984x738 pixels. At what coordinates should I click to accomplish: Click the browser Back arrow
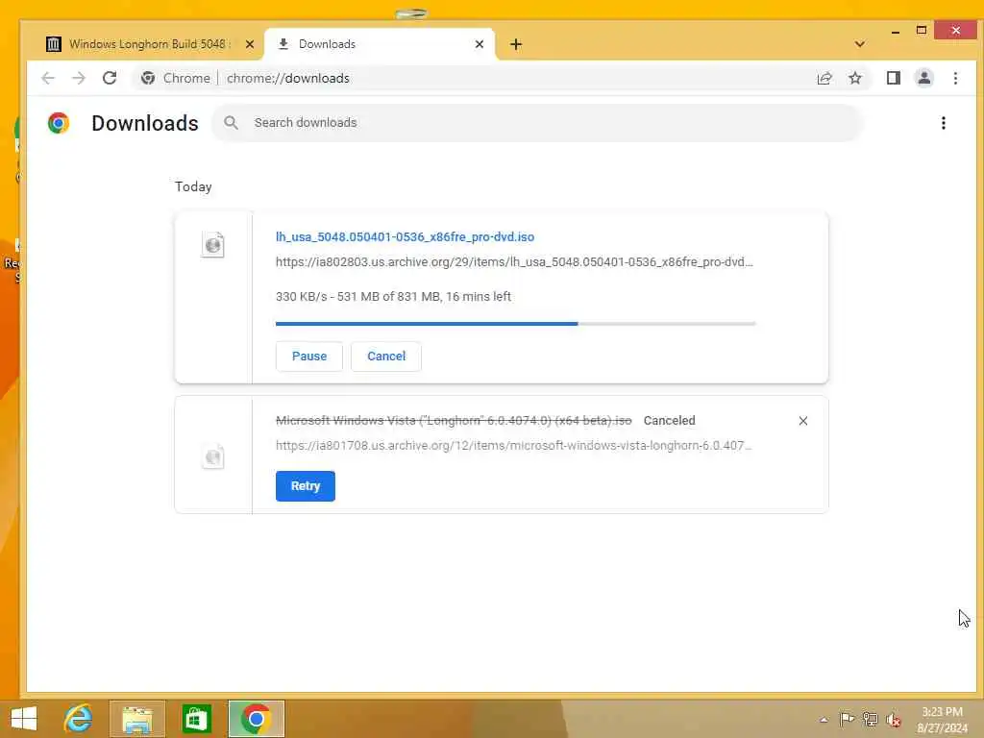point(48,78)
